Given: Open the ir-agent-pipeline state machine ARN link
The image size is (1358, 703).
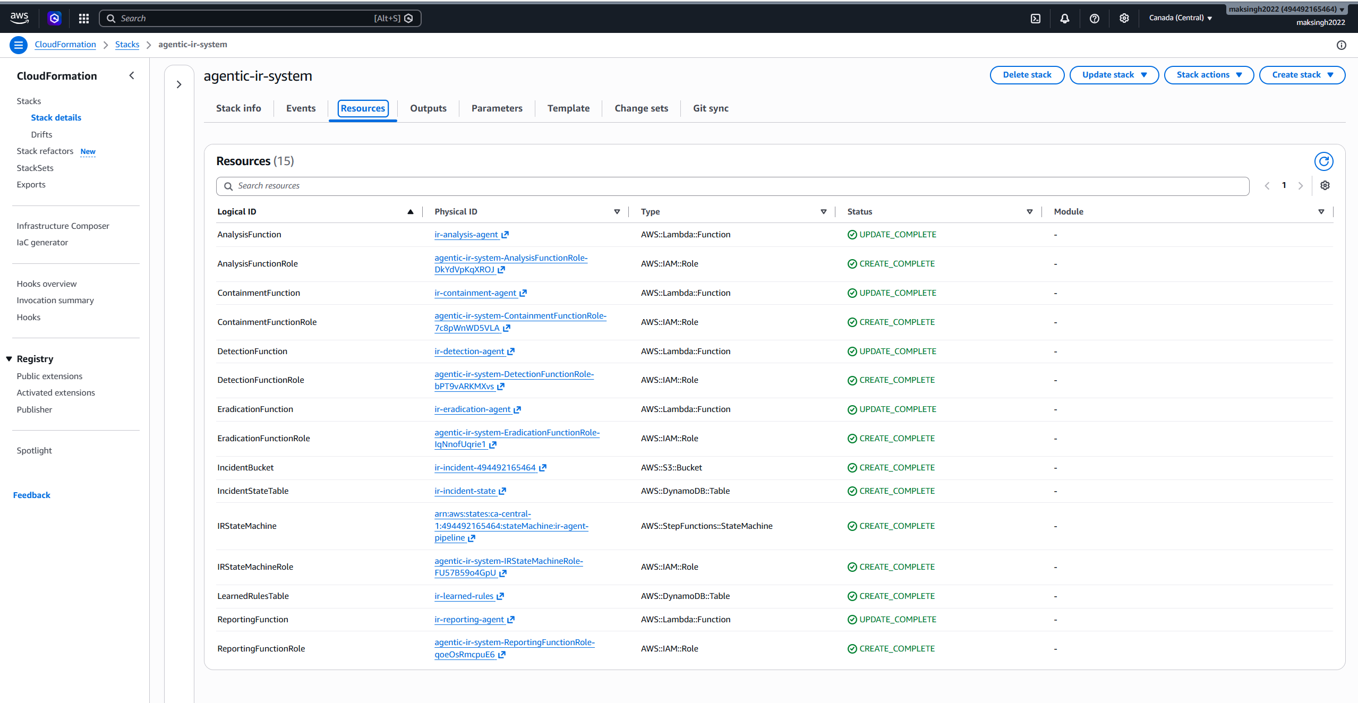Looking at the screenshot, I should coord(511,526).
